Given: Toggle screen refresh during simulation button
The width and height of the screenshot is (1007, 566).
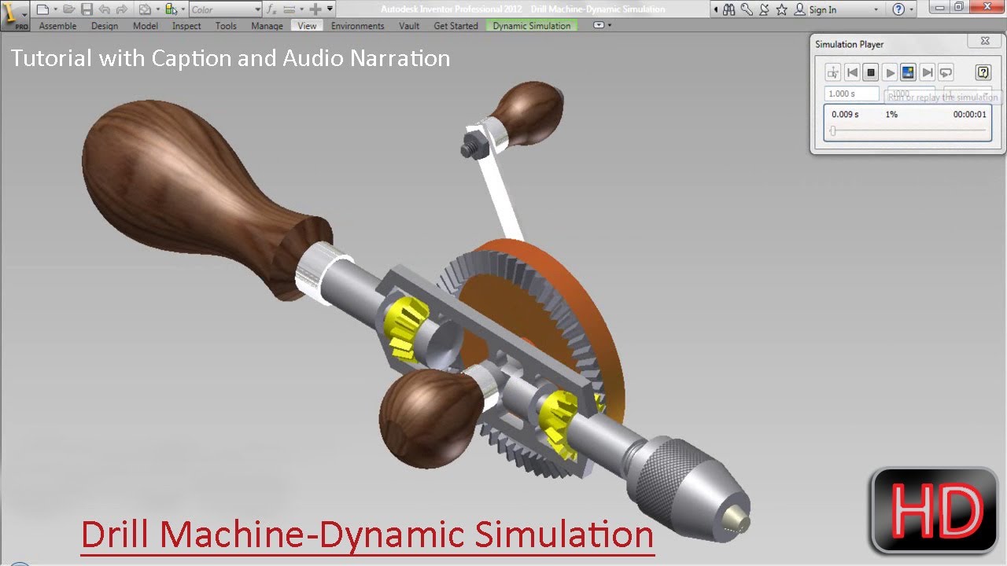Looking at the screenshot, I should coord(909,72).
